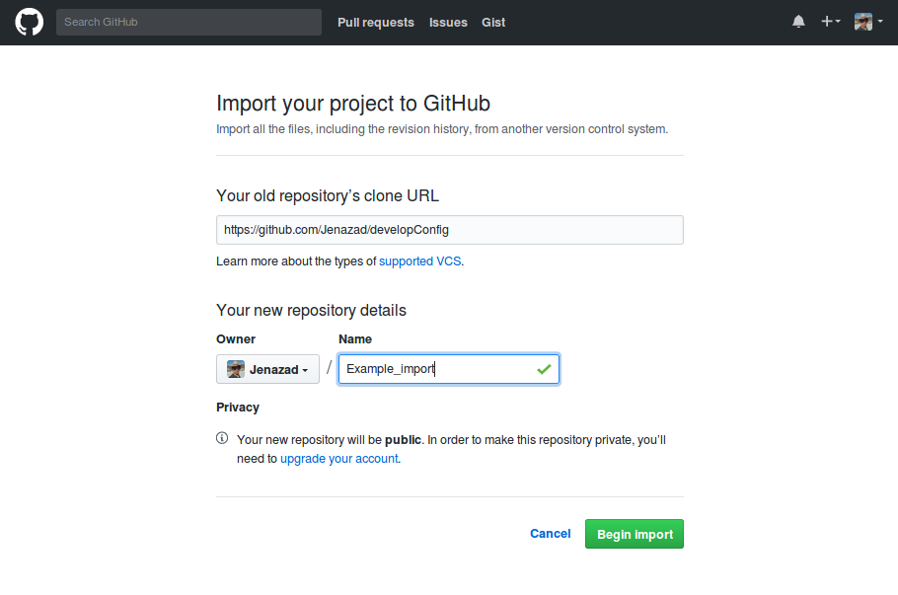Follow the supported VCS link

click(419, 261)
